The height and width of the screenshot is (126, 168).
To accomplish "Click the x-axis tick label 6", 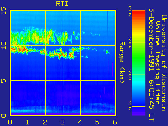I will click(x=115, y=122).
